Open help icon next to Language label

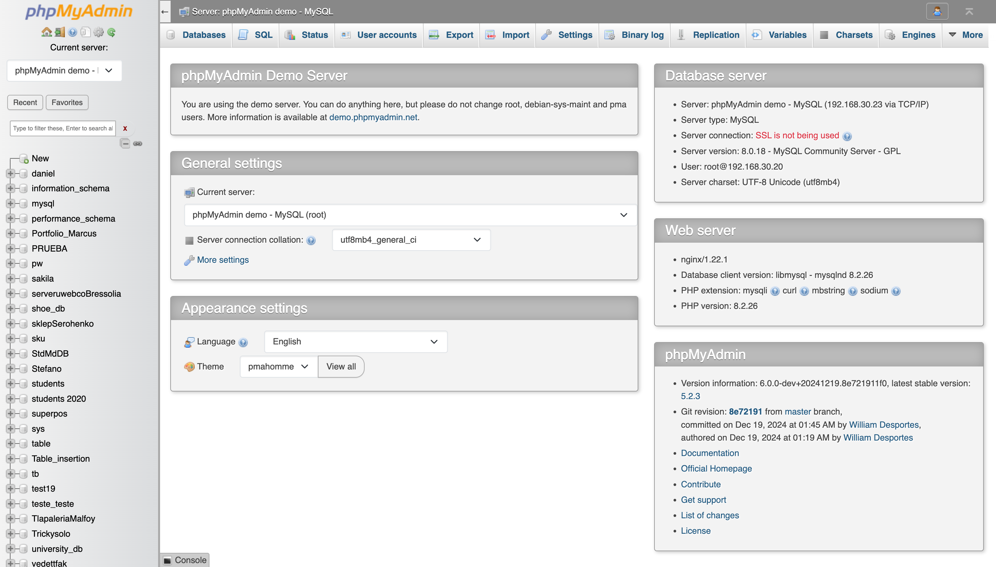pyautogui.click(x=243, y=342)
